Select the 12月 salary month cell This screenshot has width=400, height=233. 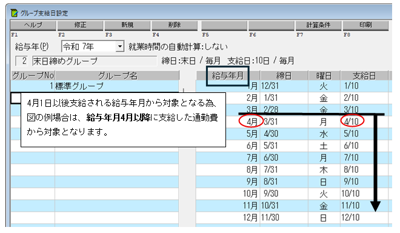pyautogui.click(x=228, y=217)
